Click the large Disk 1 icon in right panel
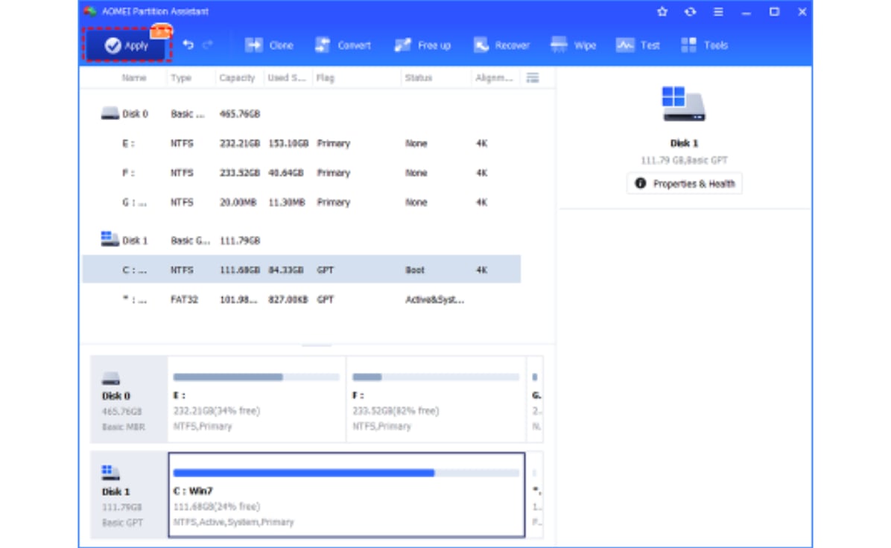The image size is (891, 548). click(684, 104)
